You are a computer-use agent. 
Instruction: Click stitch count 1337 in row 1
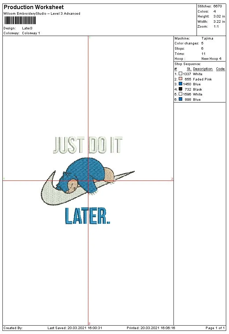(187, 74)
